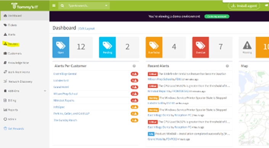Click the hamburger menu icon in top bar
The width and height of the screenshot is (269, 148).
click(x=54, y=5)
